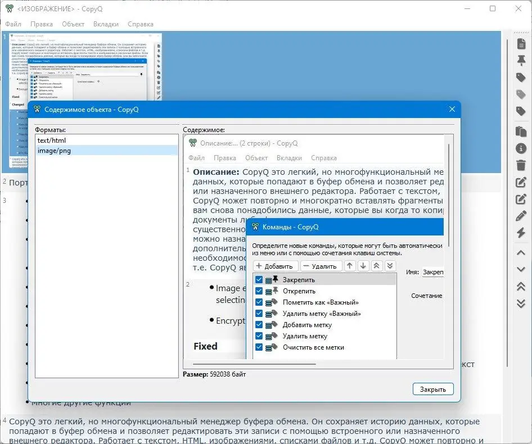
Task: Click the Размер: 592038 байт text
Action: (214, 374)
